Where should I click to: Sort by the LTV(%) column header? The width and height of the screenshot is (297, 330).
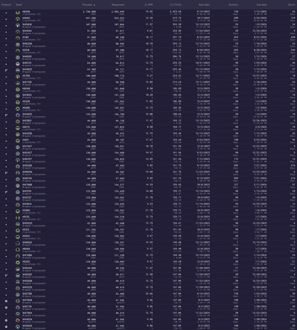[177, 5]
